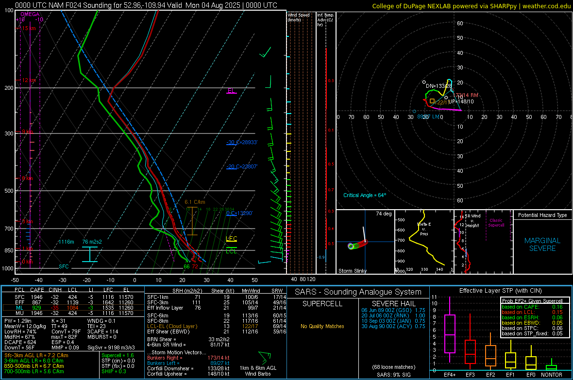
Task: Click the Potential Hazard Type header
Action: point(542,215)
